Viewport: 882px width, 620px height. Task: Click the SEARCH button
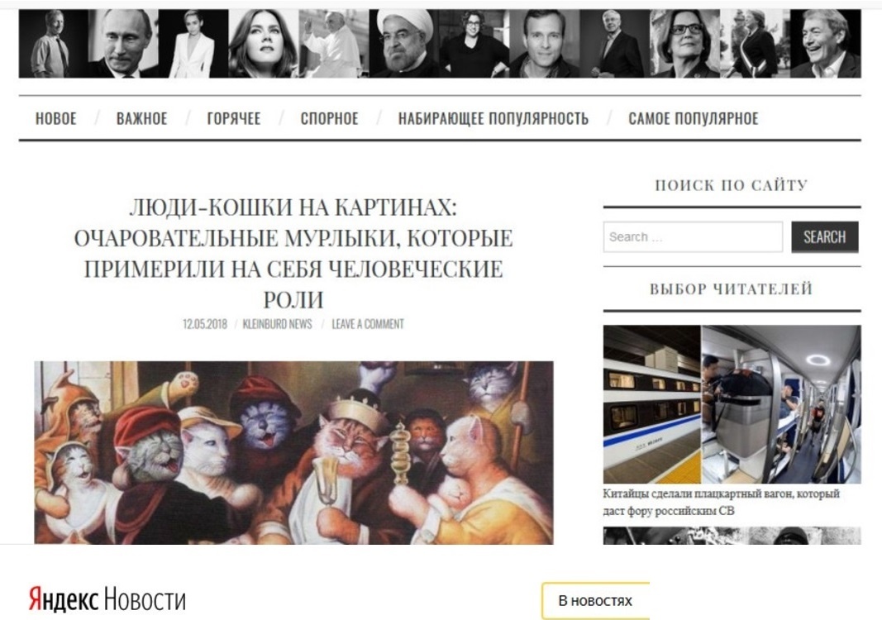click(825, 237)
